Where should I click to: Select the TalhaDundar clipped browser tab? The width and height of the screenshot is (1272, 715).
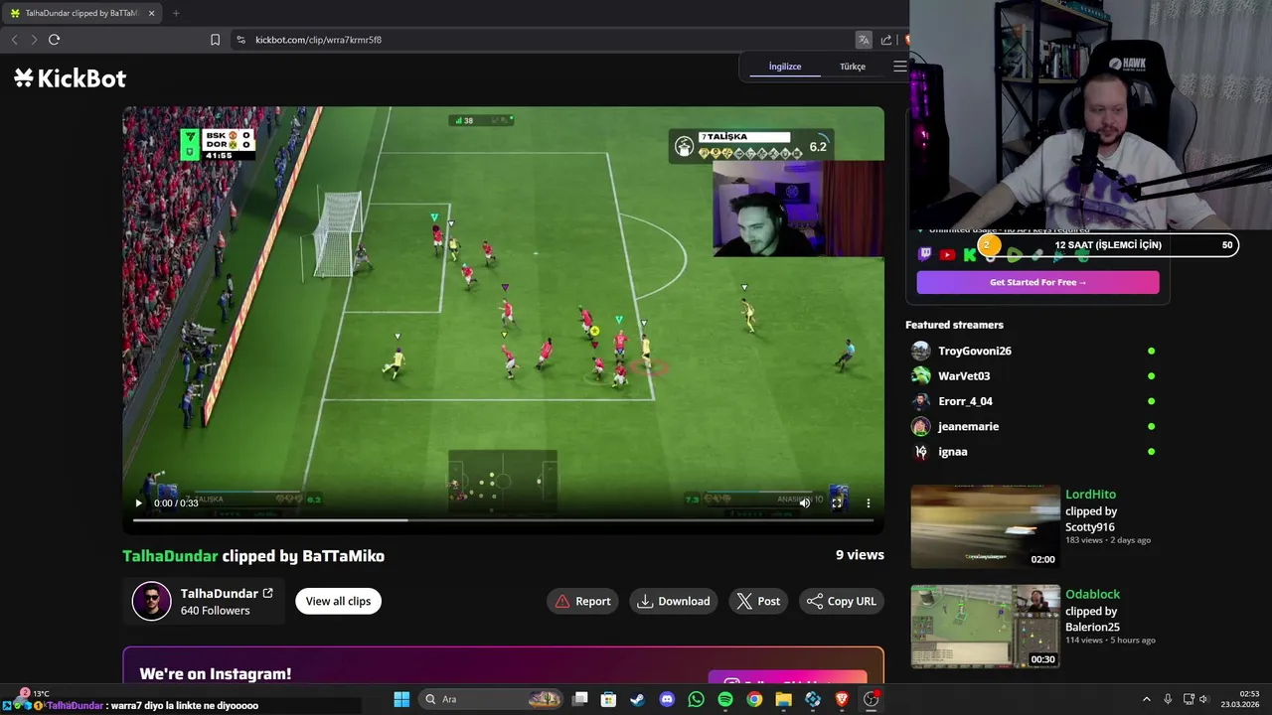pos(79,13)
